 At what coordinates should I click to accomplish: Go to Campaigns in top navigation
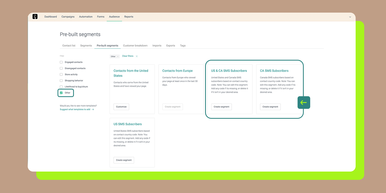(68, 17)
